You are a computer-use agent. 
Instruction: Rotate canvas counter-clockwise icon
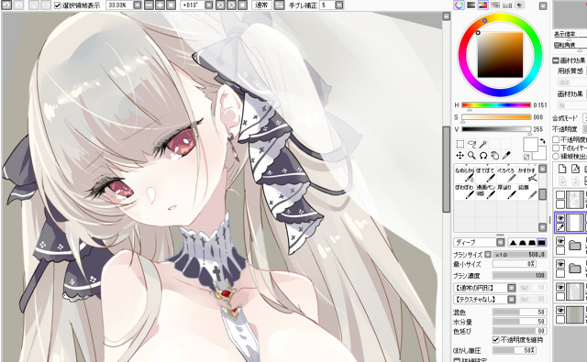[x=220, y=5]
